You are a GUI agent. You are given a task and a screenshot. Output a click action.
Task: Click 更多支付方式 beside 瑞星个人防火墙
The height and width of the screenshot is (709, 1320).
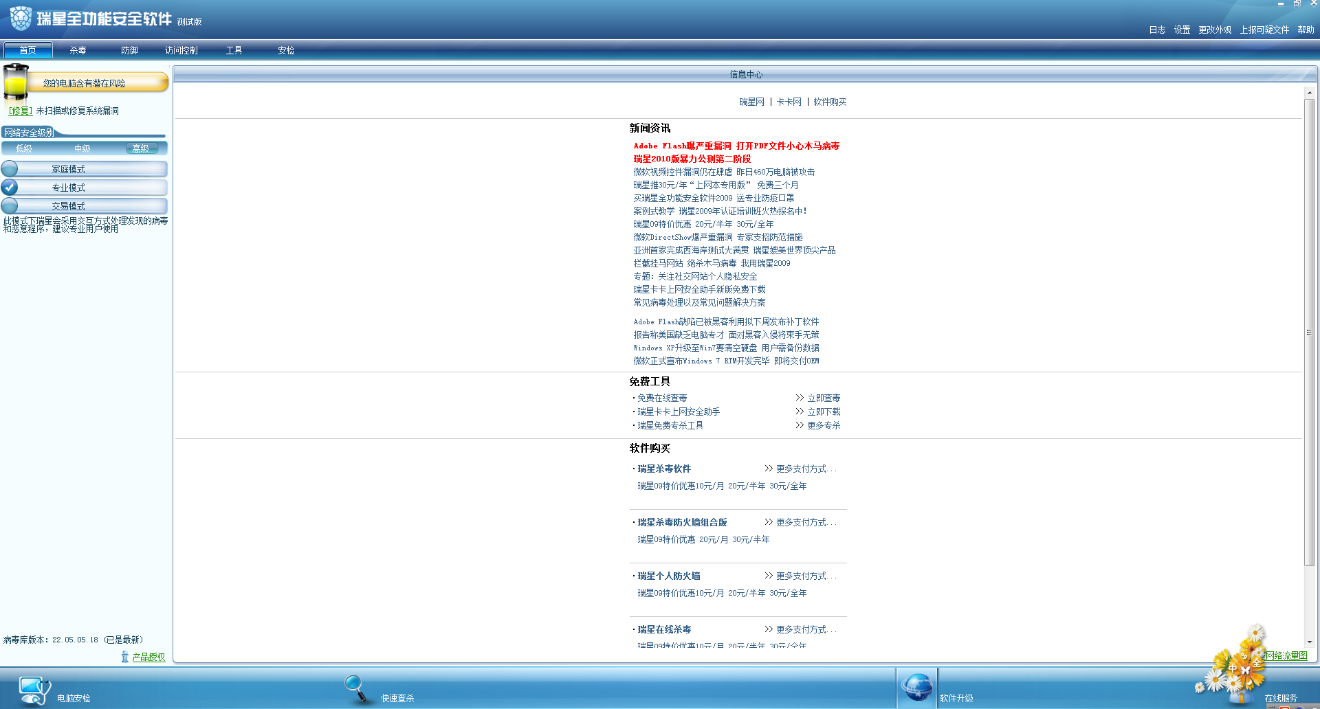tap(806, 576)
